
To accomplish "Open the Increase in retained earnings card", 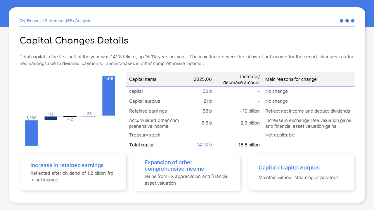I will pyautogui.click(x=73, y=172).
